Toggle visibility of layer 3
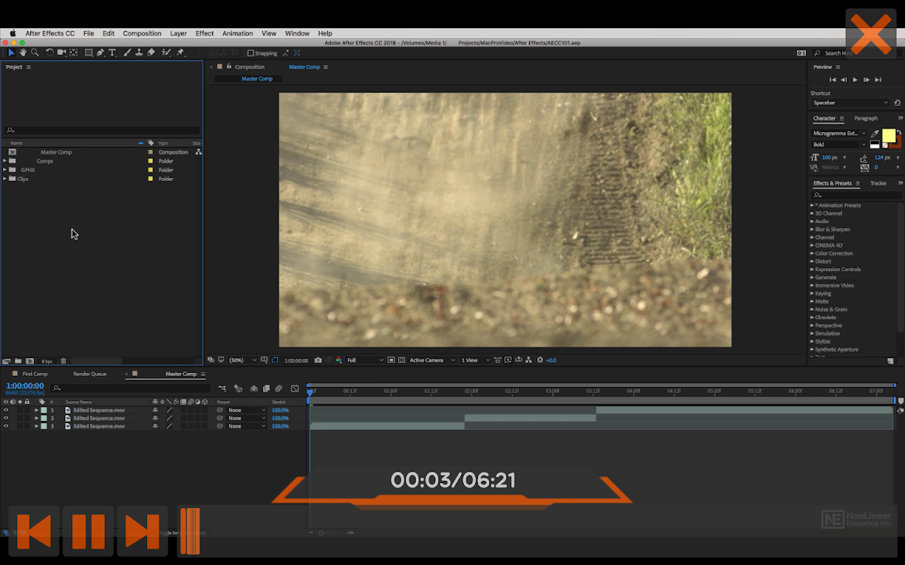Image resolution: width=905 pixels, height=565 pixels. [6, 427]
